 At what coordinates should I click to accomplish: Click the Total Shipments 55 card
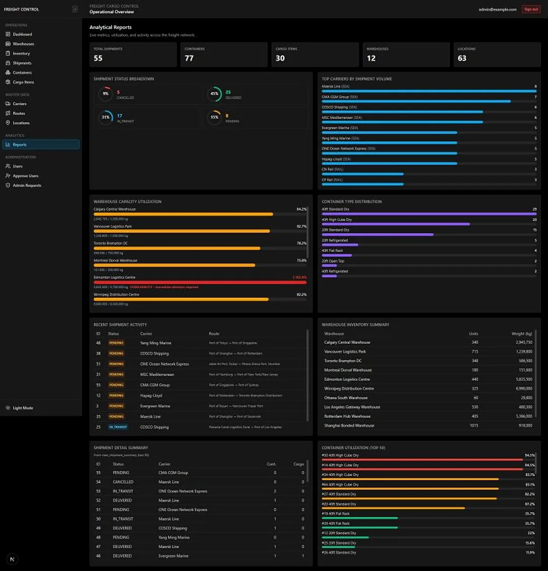pos(133,55)
